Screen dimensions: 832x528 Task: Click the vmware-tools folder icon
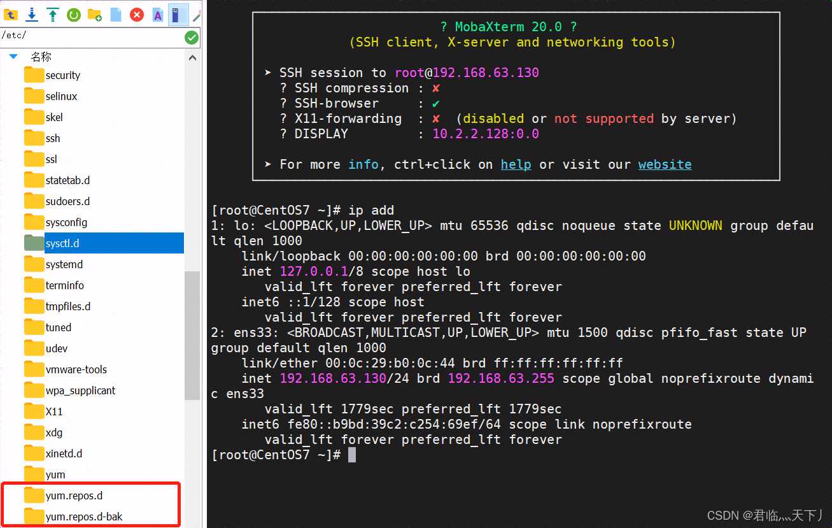[x=34, y=369]
